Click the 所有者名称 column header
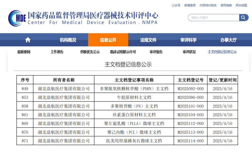This screenshot has width=252, height=153. [64, 80]
